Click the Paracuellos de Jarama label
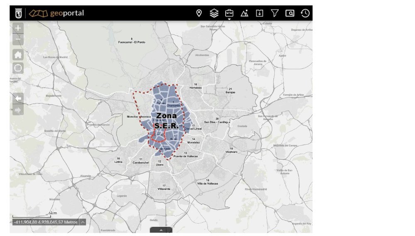Screen dimensions: 415x236 coord(258,62)
